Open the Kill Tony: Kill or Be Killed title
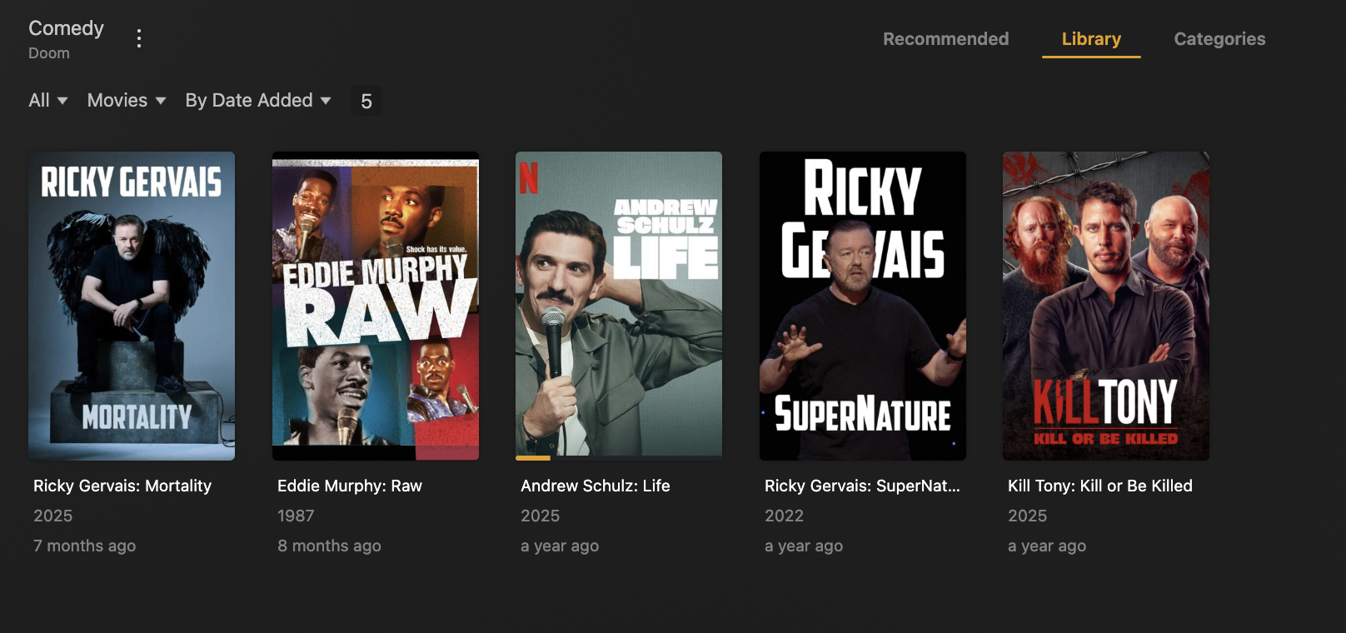Viewport: 1346px width, 633px height. 1100,486
